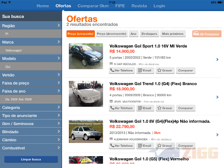Click the (0) Comparar car button
Screen dimensions: 224x168
coord(207,34)
